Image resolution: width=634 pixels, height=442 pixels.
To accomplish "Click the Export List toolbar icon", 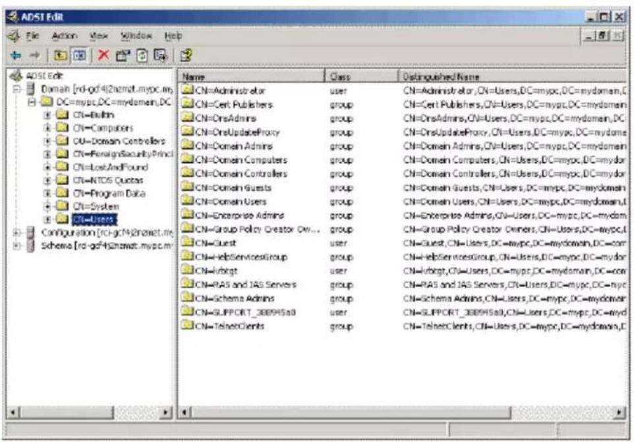I will click(161, 55).
